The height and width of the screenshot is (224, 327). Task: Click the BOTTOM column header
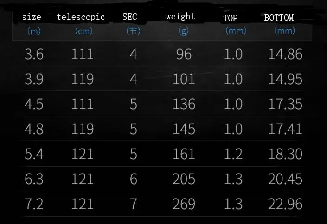click(279, 18)
